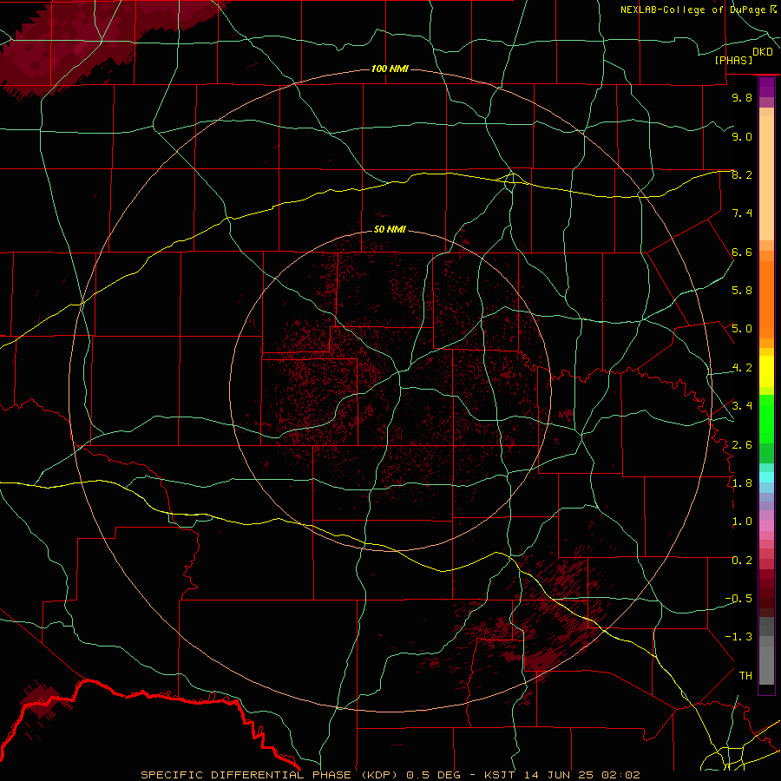
Task: Pick the purple segment of color scale
Action: tap(766, 87)
